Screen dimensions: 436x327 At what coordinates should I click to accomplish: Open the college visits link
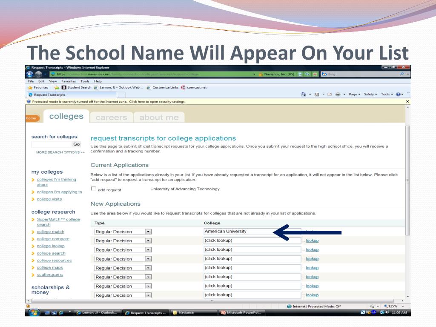click(x=49, y=199)
